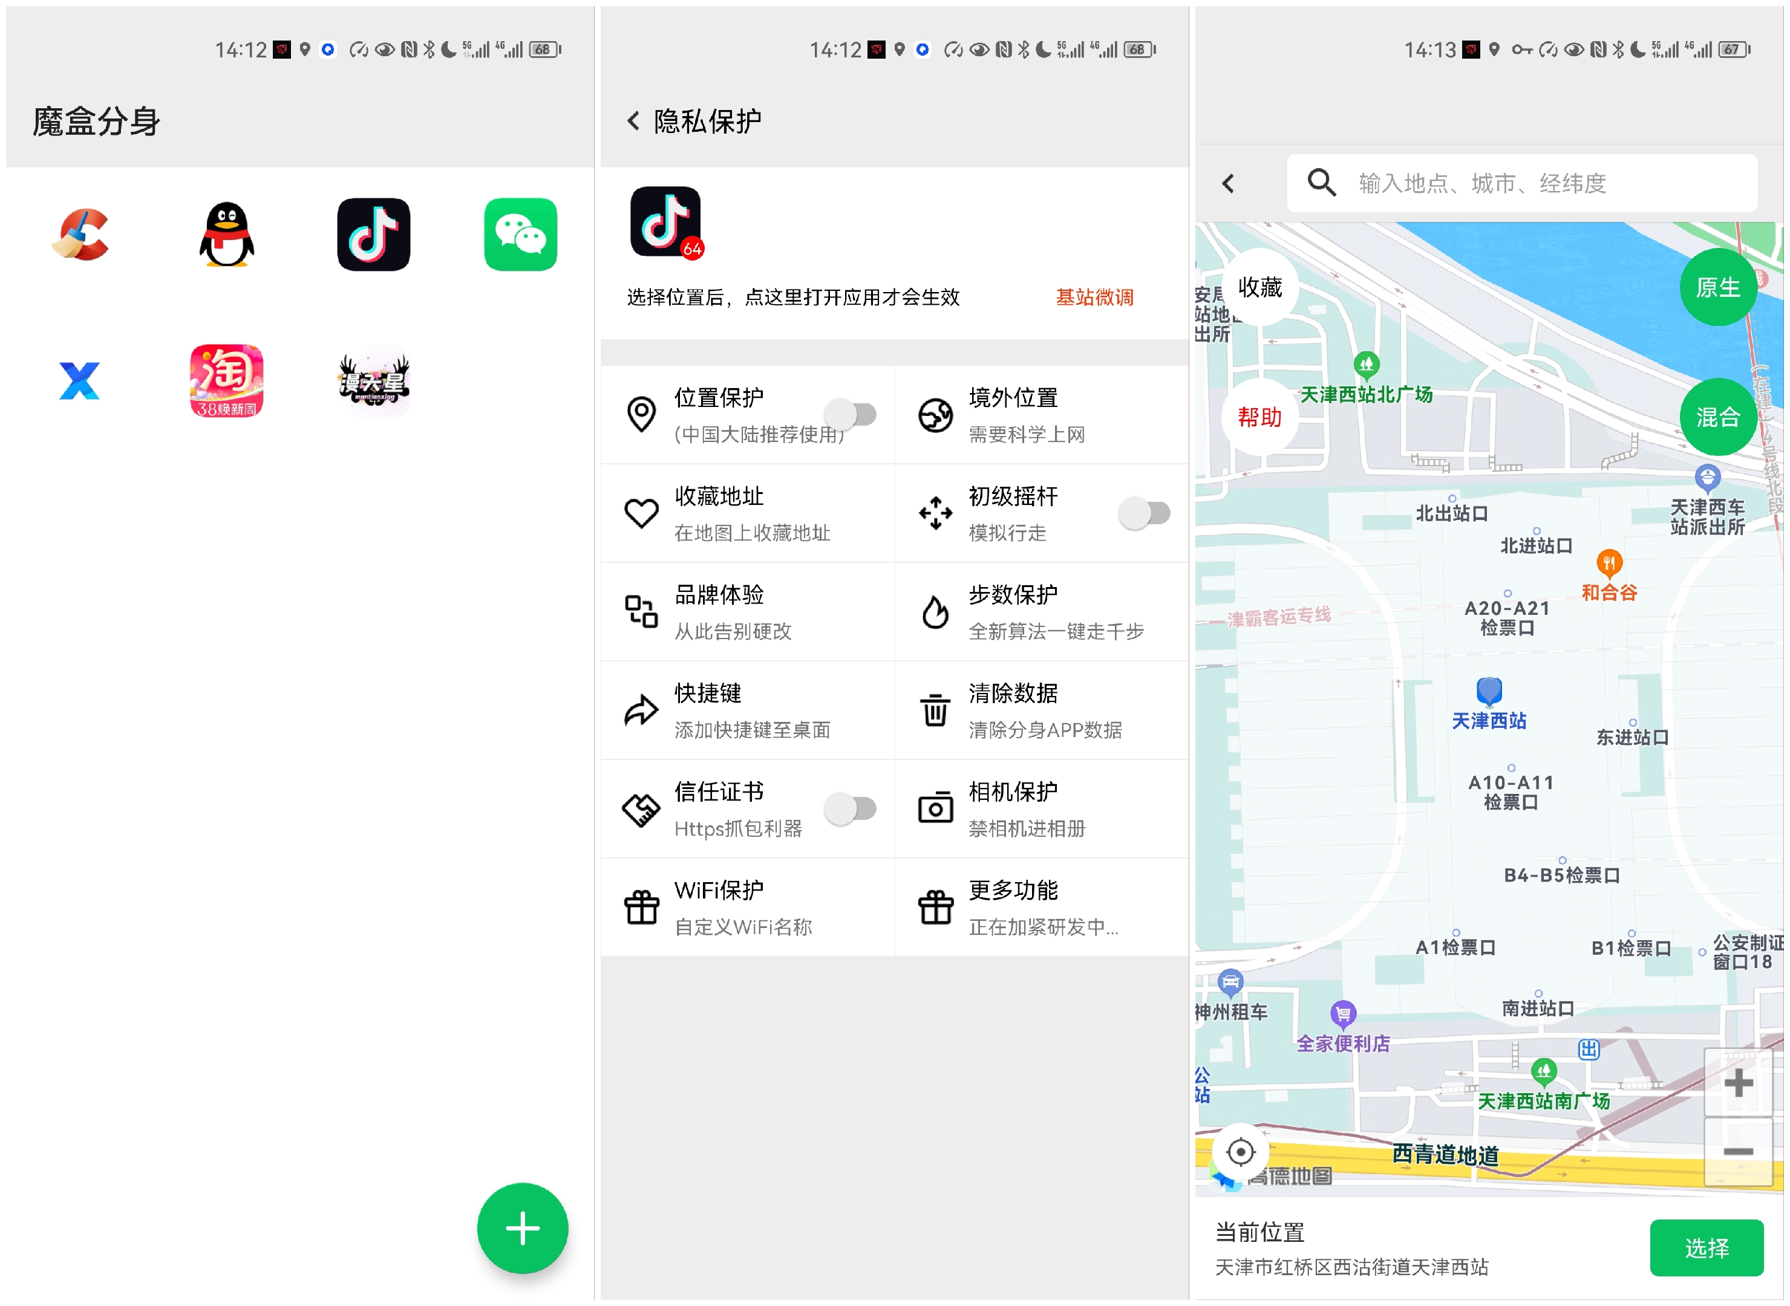This screenshot has height=1306, width=1790.
Task: Tap the 帮助 map button
Action: [1260, 417]
